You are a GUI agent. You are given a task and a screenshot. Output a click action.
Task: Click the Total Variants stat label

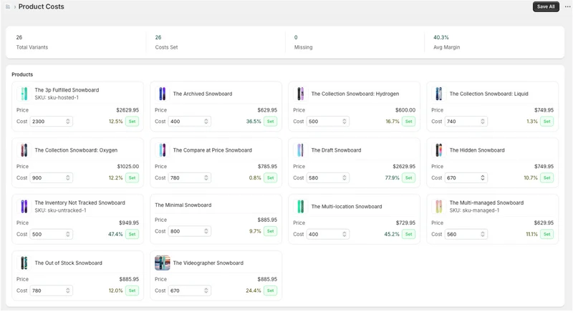click(x=32, y=47)
